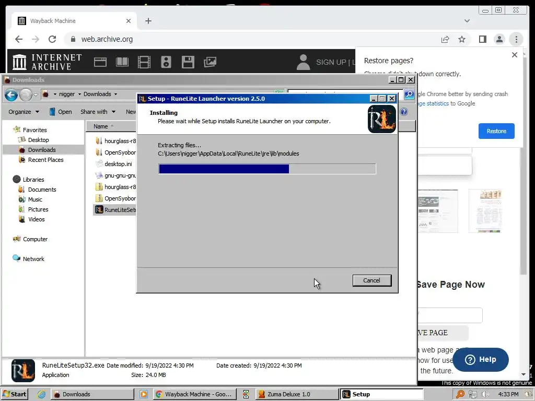Click Internet Explorer icon on the taskbar
This screenshot has width=535, height=401.
click(x=41, y=394)
